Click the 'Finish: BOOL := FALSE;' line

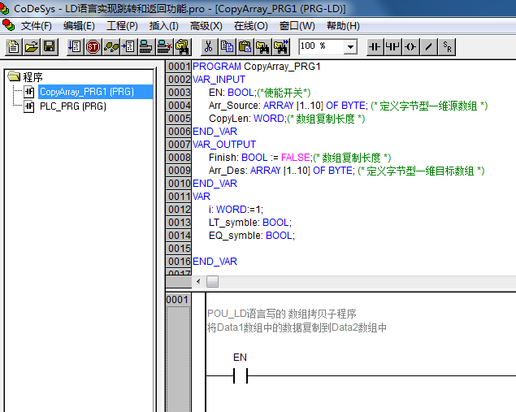[x=300, y=158]
